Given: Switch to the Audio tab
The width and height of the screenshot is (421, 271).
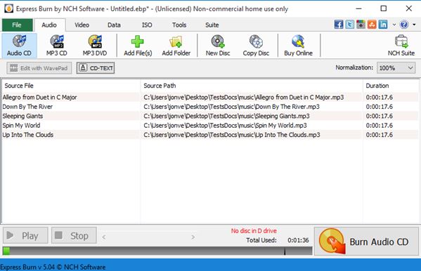Looking at the screenshot, I should click(49, 25).
